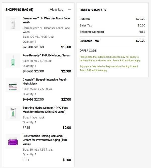151x168 pixels.
Task: Click the Order Summary heading
Action: point(93,10)
